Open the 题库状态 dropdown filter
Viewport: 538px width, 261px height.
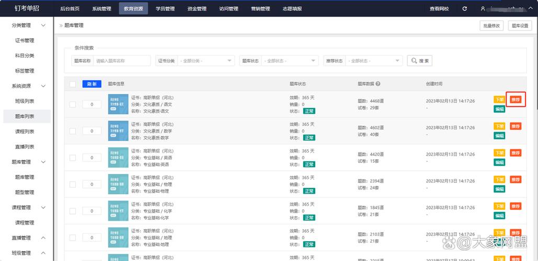[x=290, y=61]
